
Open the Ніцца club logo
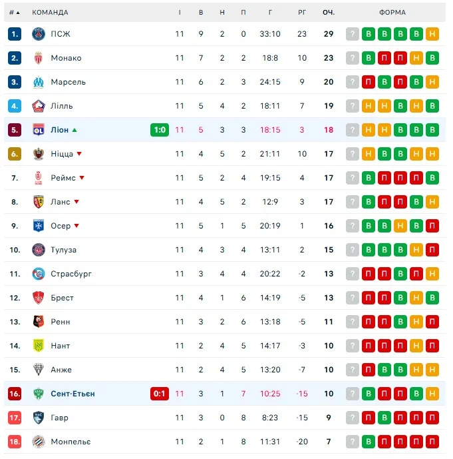point(38,154)
